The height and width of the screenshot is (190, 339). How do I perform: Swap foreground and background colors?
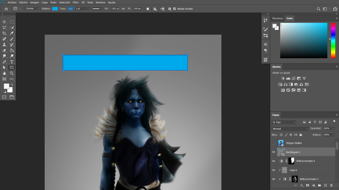(12, 84)
